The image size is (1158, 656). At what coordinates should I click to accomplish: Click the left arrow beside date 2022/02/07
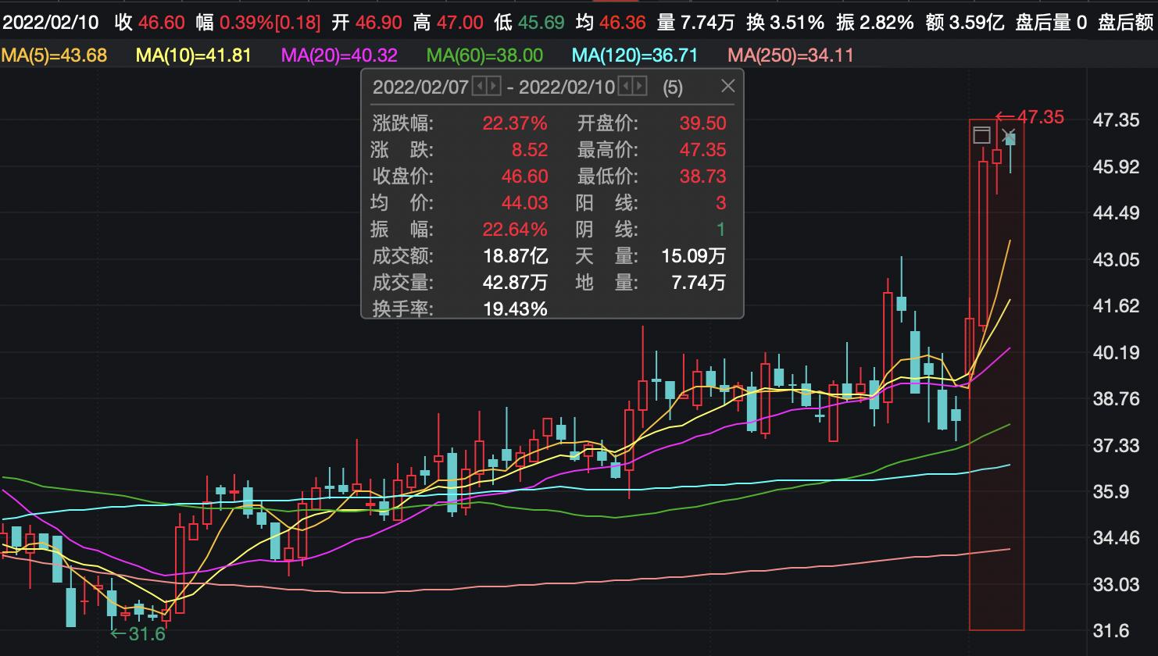tap(478, 87)
